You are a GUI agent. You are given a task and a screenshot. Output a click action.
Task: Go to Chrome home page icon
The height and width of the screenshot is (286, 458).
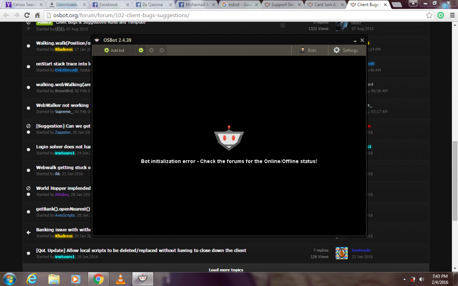(37, 16)
